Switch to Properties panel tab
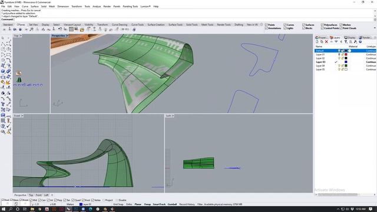This screenshot has width=377, height=212. pos(322,38)
